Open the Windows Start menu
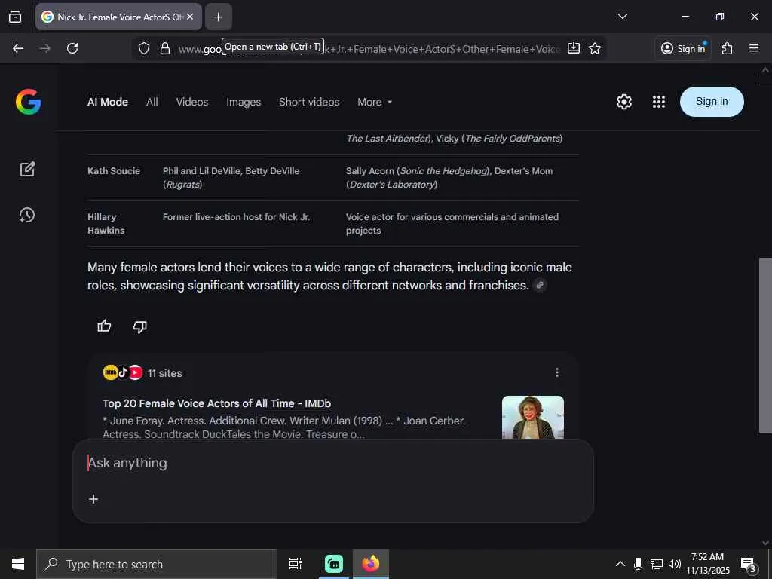The height and width of the screenshot is (579, 772). pyautogui.click(x=18, y=564)
